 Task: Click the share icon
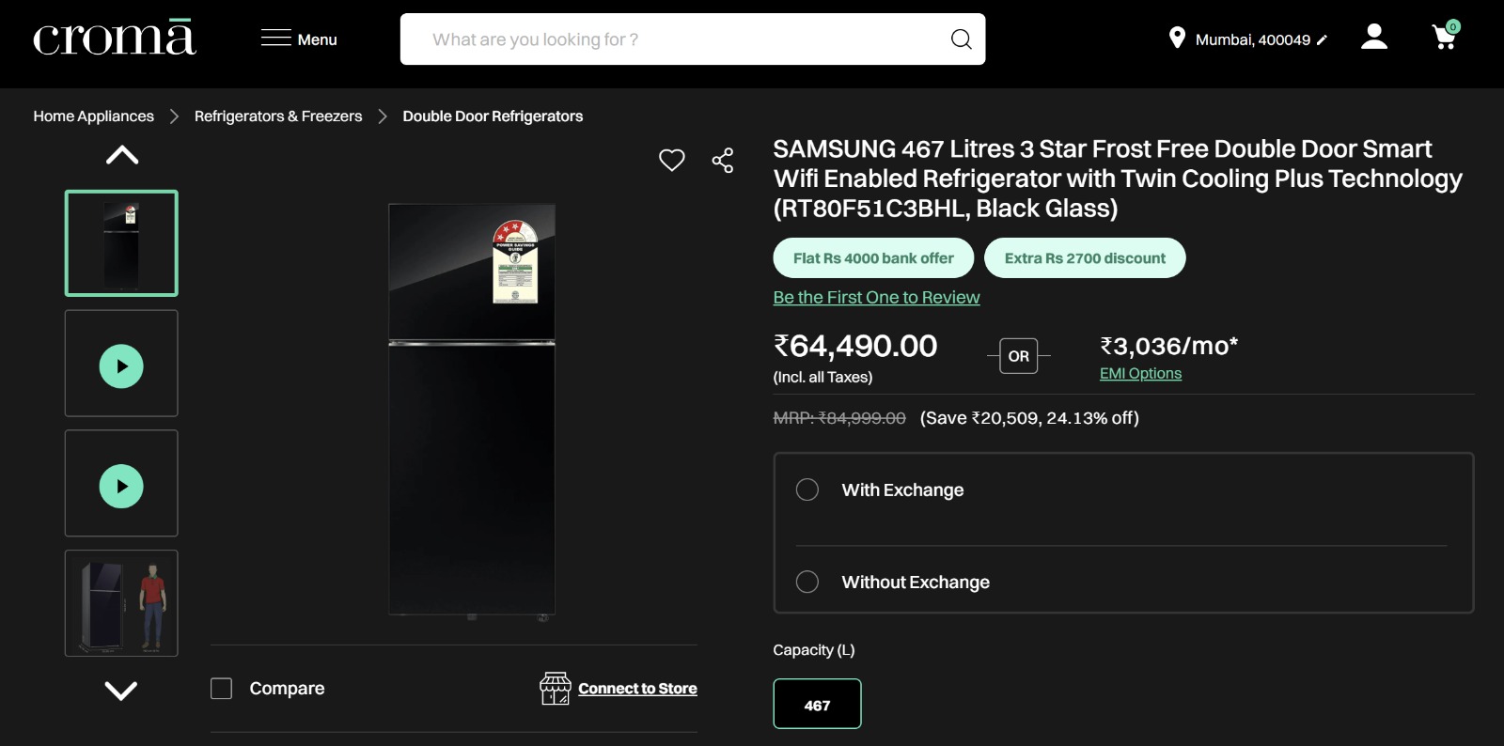pos(723,161)
